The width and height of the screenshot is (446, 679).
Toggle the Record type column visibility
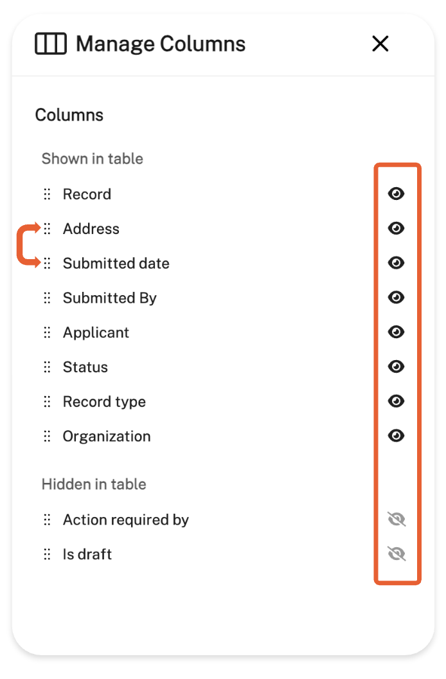click(397, 401)
